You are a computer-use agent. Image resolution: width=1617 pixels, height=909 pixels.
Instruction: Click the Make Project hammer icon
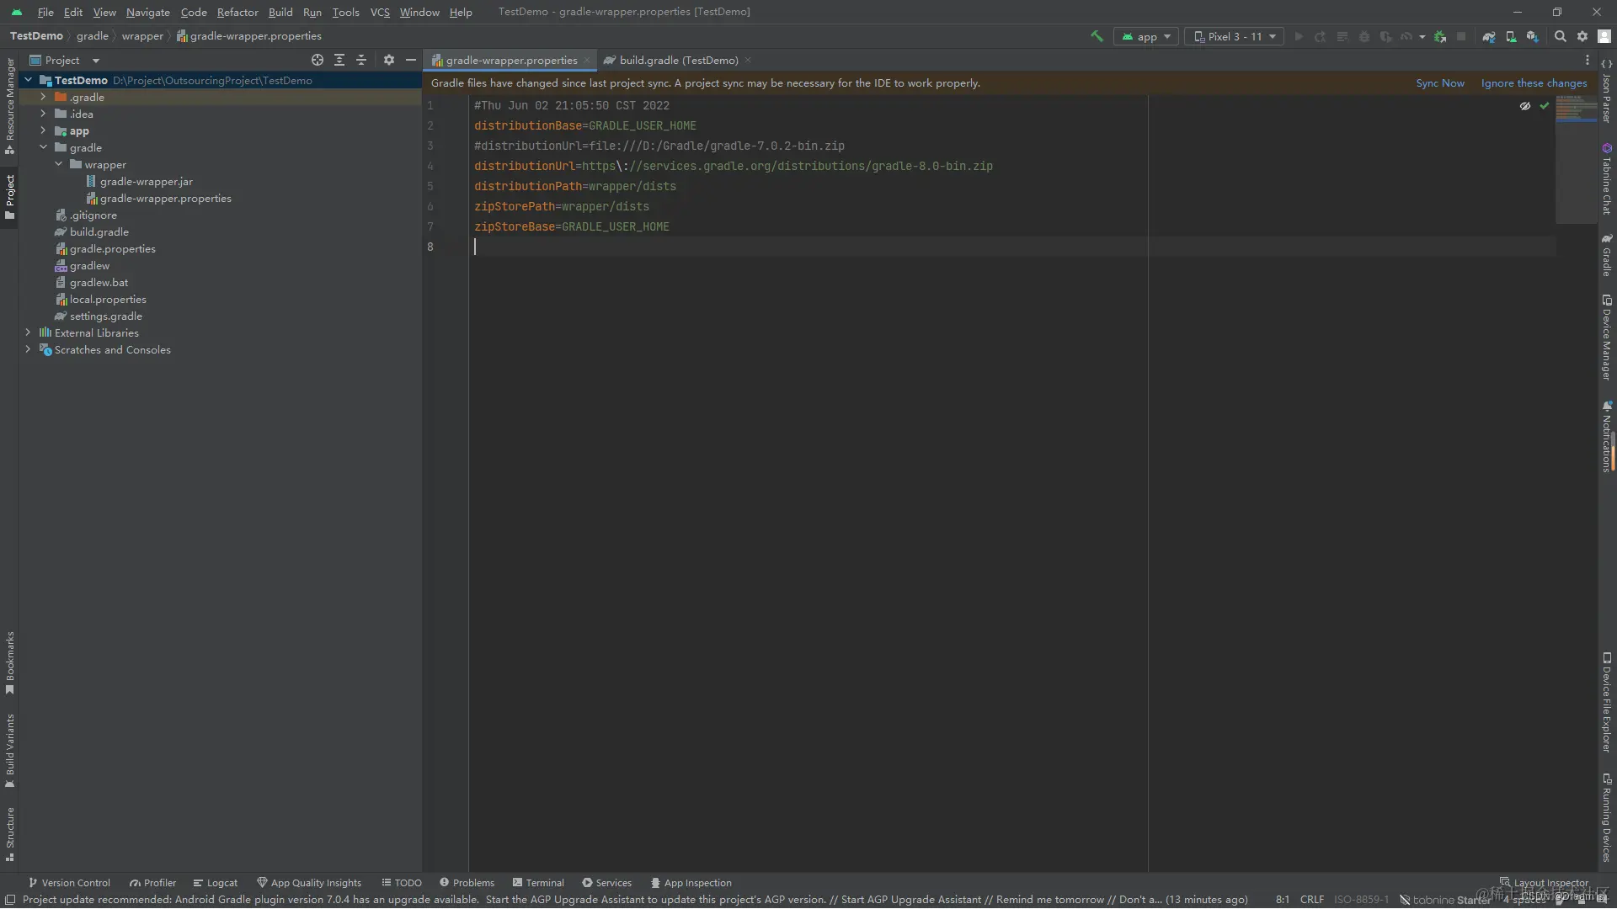click(x=1097, y=36)
